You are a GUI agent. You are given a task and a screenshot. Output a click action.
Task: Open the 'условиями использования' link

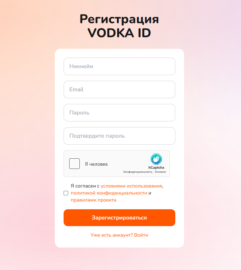[131, 186]
